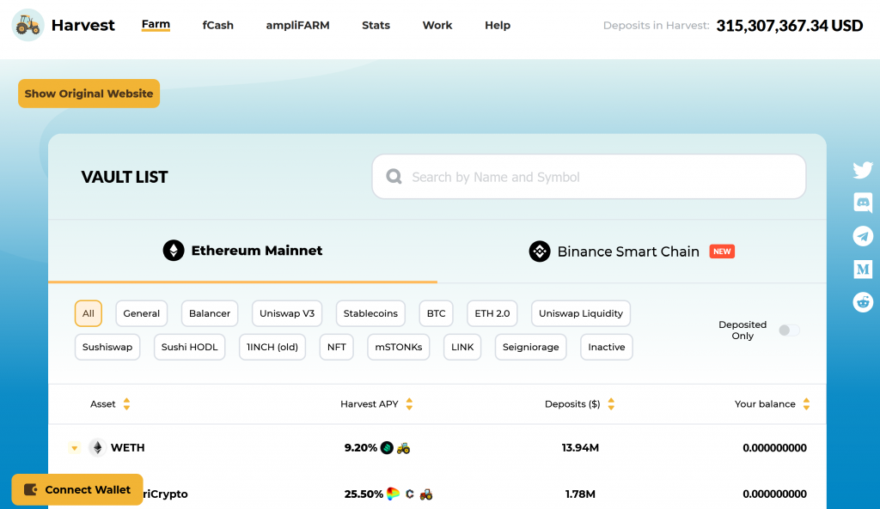Filter vaults by Seigniorage

pos(530,347)
